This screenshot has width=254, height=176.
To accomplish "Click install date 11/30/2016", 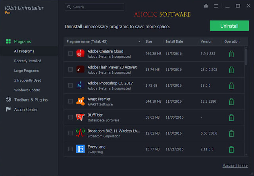I will pyautogui.click(x=175, y=117).
